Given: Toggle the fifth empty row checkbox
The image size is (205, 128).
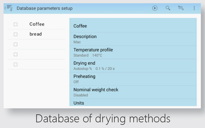Looking at the screenshot, I should tap(15, 65).
